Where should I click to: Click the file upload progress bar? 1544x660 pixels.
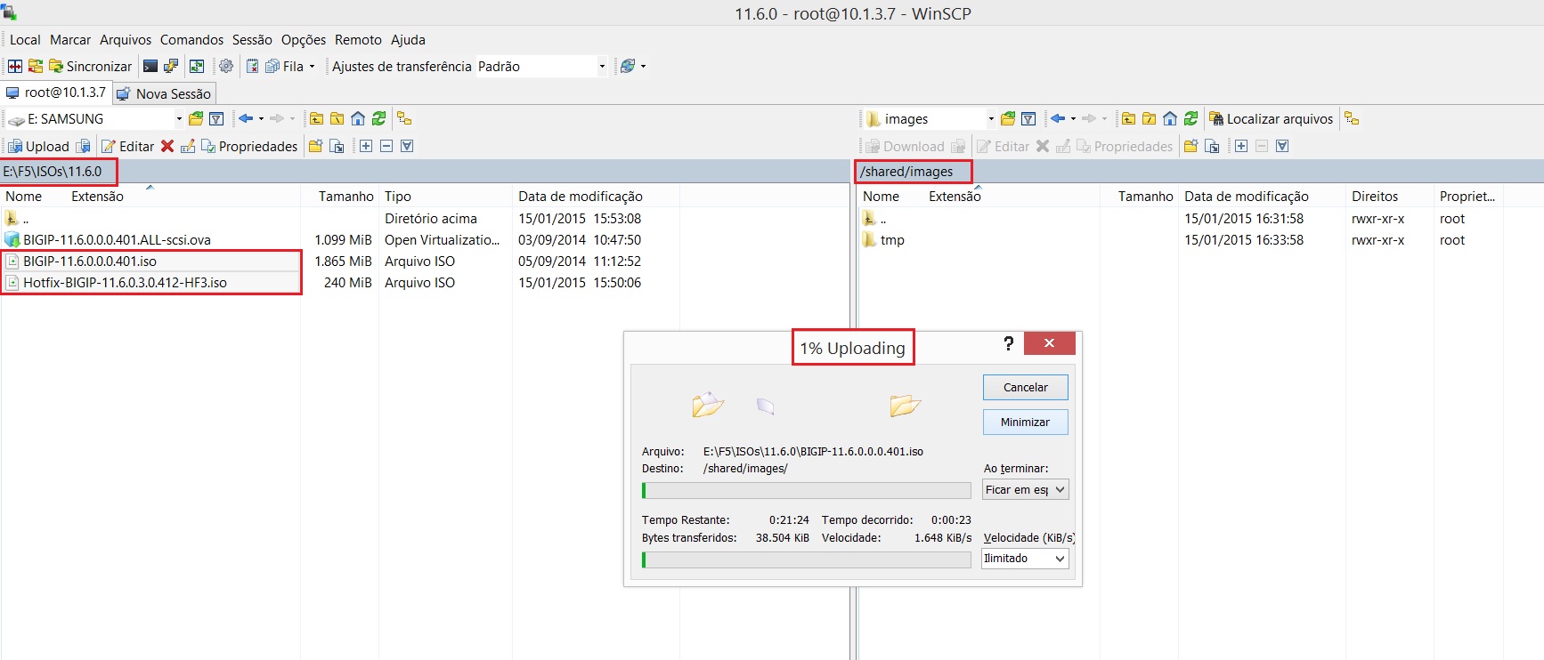(x=806, y=490)
